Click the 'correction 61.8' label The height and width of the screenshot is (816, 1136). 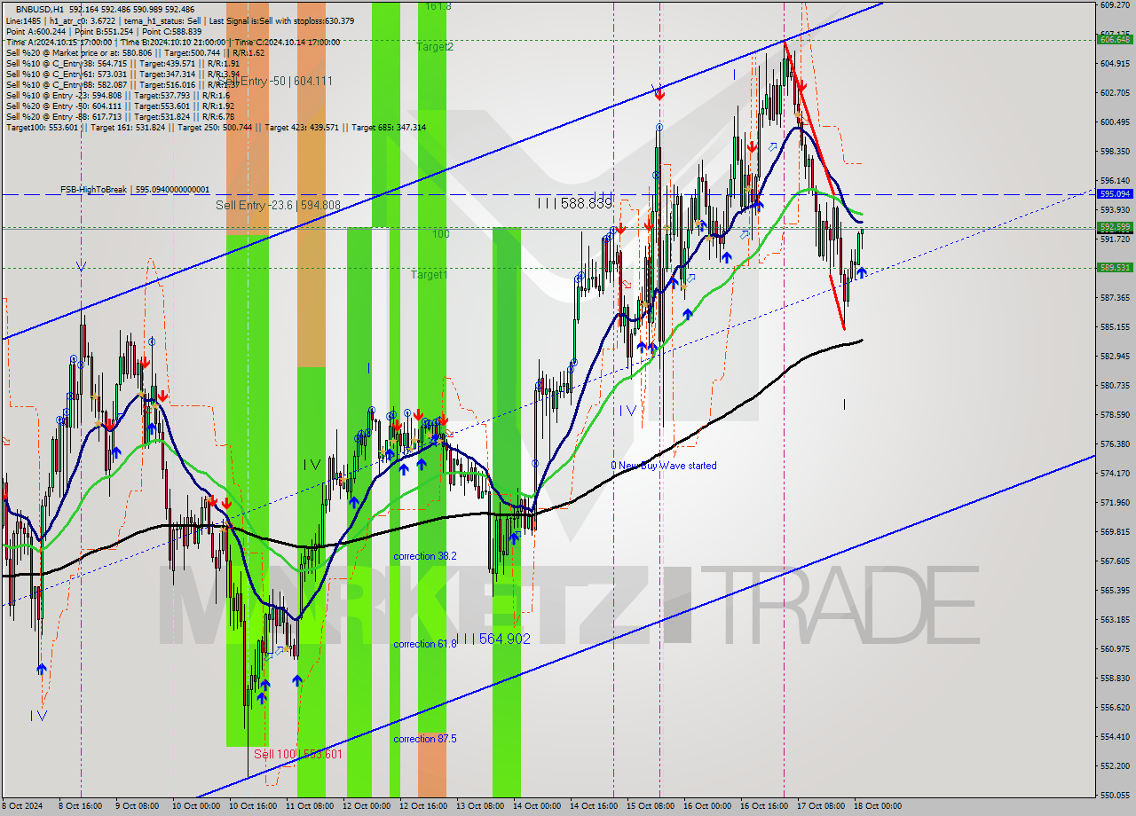click(x=425, y=644)
